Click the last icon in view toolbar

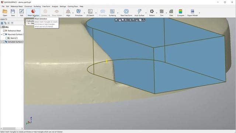(x=144, y=20)
